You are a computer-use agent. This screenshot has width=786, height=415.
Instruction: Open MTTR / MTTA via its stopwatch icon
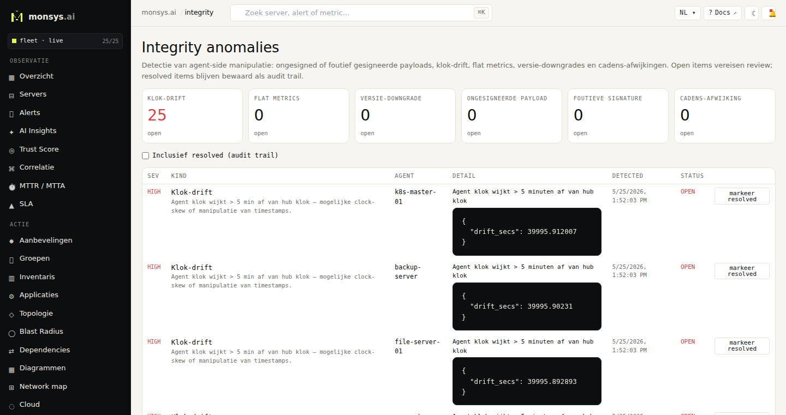12,186
